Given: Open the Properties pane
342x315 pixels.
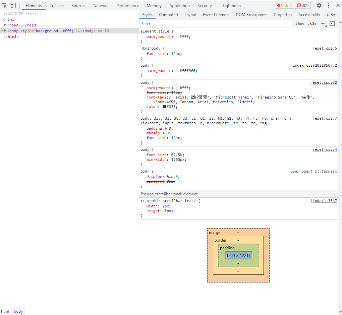Looking at the screenshot, I should click(283, 15).
